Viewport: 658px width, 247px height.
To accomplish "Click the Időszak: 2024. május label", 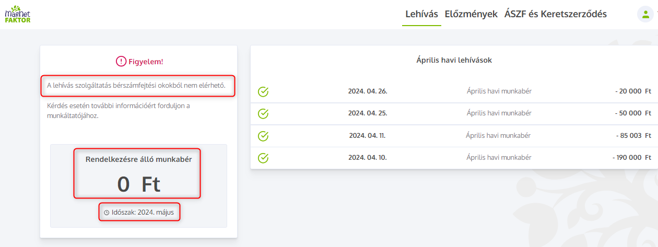I will 143,213.
